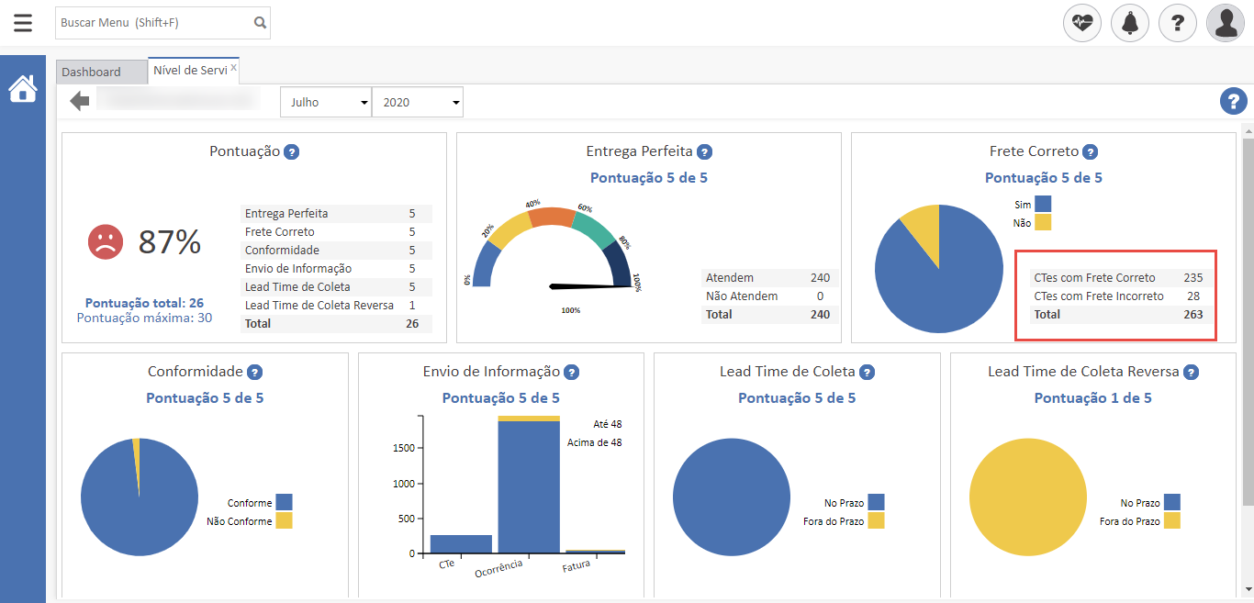Open the system health heartbeat icon

click(x=1082, y=23)
